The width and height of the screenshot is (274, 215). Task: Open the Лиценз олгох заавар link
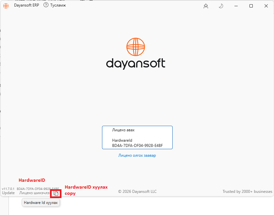click(x=137, y=155)
